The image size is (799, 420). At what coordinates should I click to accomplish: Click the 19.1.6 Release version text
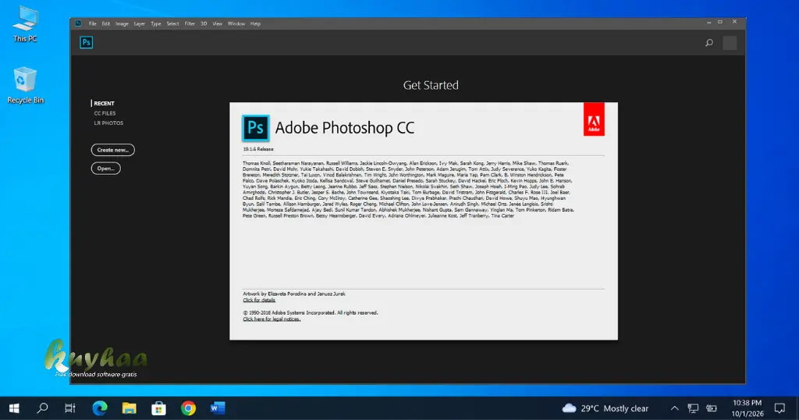[x=257, y=149]
